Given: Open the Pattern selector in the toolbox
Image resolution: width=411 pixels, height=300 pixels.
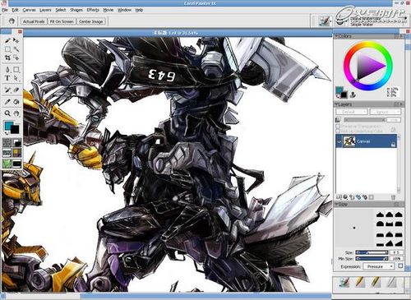Looking at the screenshot, I should point(7,153).
